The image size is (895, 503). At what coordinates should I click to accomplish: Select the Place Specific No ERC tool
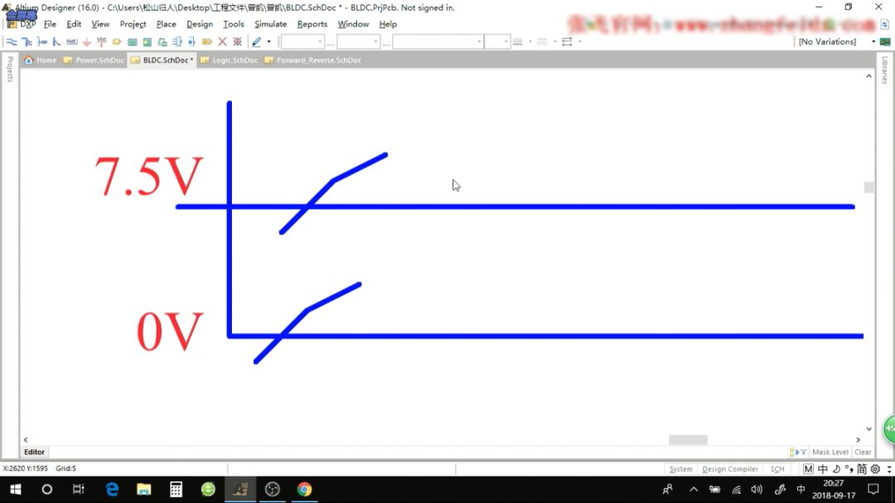(x=238, y=41)
